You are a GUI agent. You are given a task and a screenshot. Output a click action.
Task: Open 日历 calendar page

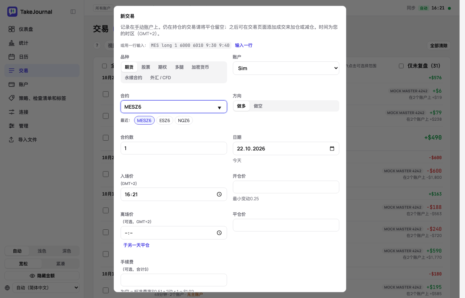point(42,57)
